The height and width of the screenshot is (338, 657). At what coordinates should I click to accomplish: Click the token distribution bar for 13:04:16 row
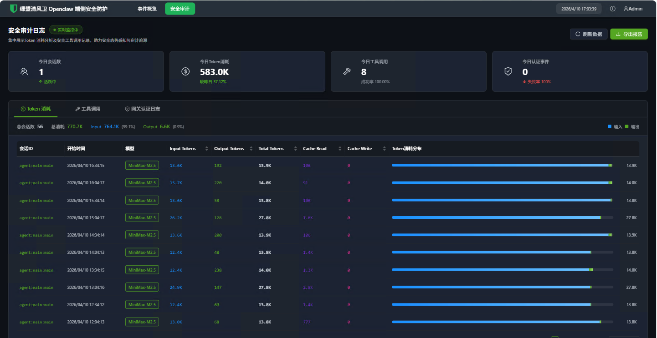502,287
